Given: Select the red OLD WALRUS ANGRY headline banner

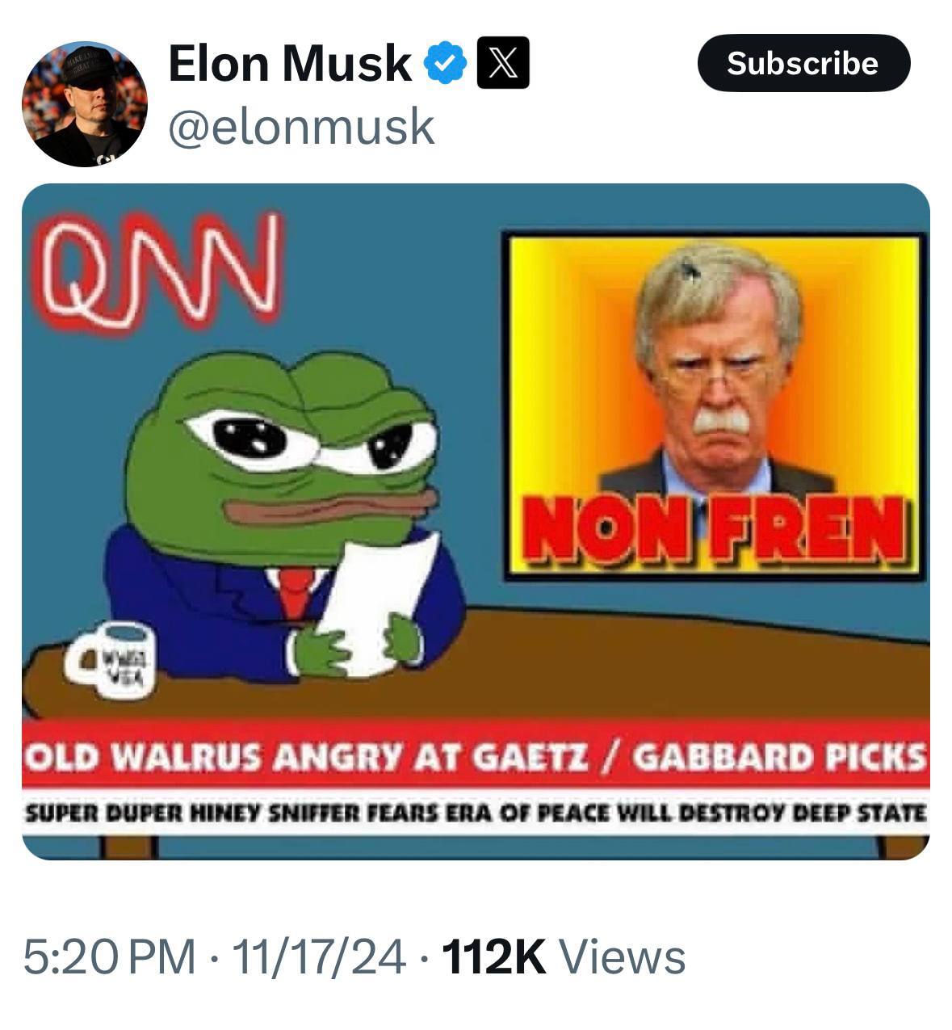Looking at the screenshot, I should pos(476,756).
